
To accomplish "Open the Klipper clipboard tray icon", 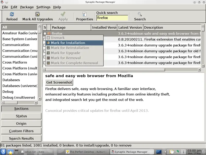I will pos(171,152).
